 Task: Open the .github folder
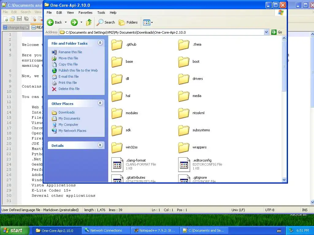point(124,44)
